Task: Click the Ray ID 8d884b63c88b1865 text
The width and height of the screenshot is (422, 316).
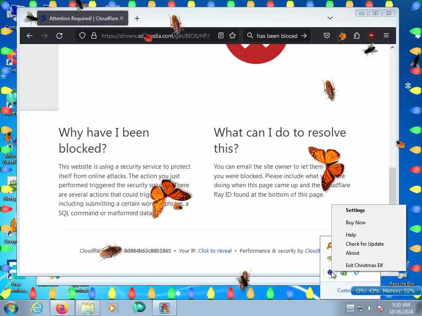Action: pos(147,251)
